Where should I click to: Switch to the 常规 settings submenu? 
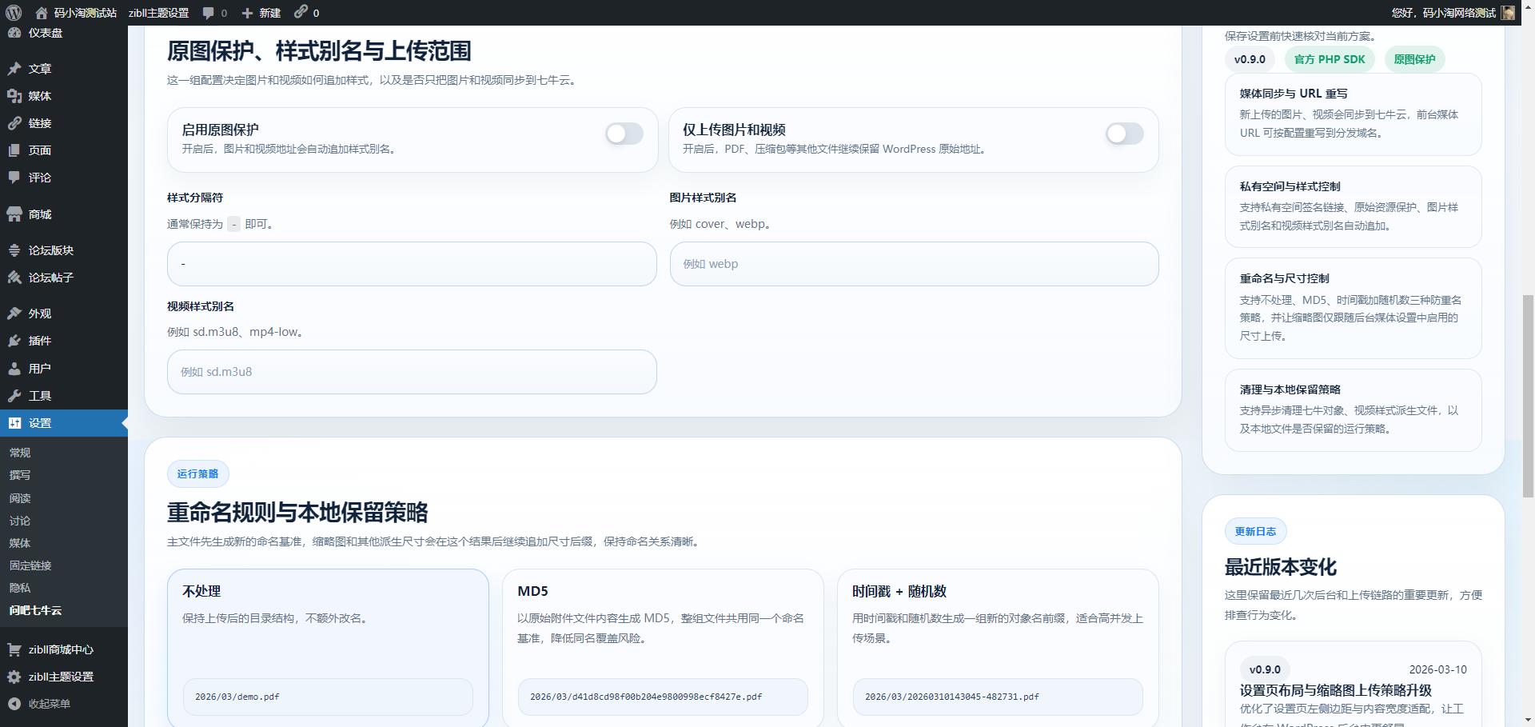click(x=21, y=452)
